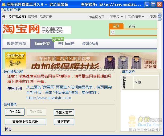Click the http://www.anzhixin.com URL text
The height and width of the screenshot is (136, 164).
[49, 98]
